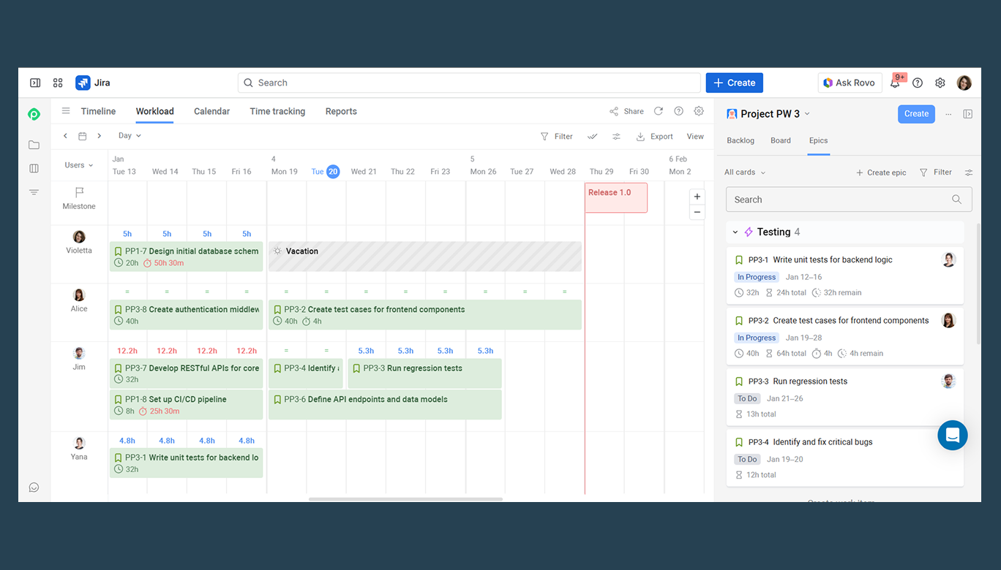
Task: Click the double checkmark toolbar icon
Action: tap(592, 137)
